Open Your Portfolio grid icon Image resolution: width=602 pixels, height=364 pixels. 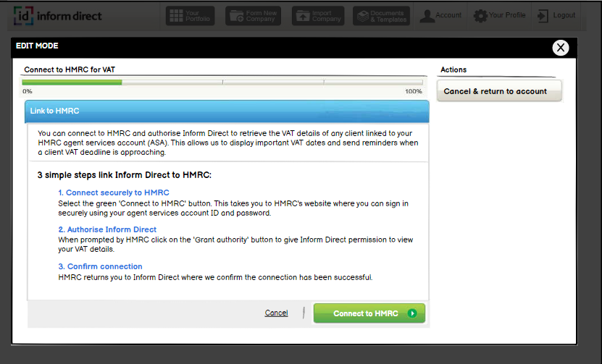coord(176,15)
